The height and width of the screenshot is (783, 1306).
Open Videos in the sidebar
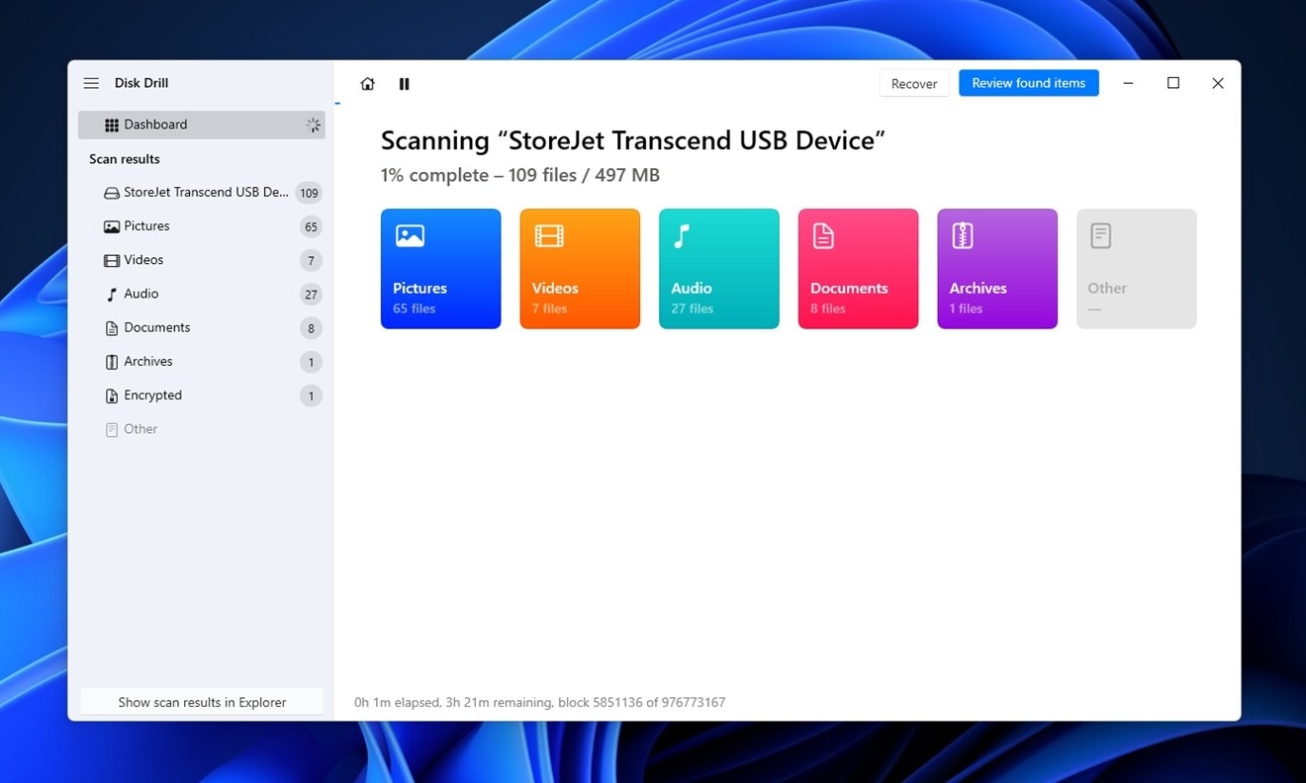(202, 260)
